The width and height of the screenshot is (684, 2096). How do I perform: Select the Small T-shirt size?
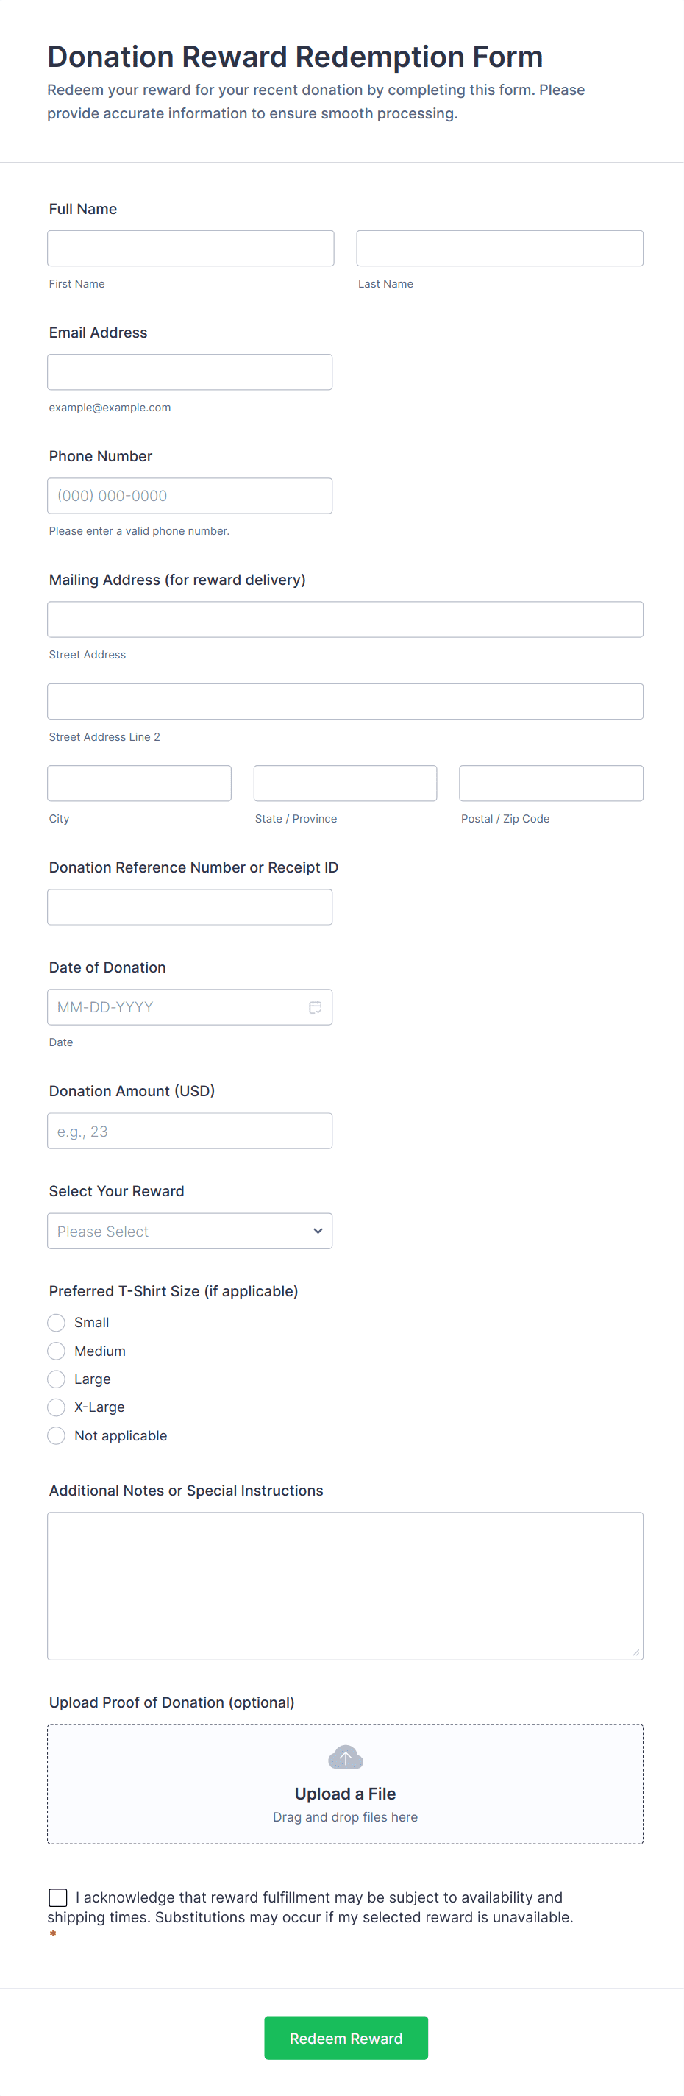[x=56, y=1322]
